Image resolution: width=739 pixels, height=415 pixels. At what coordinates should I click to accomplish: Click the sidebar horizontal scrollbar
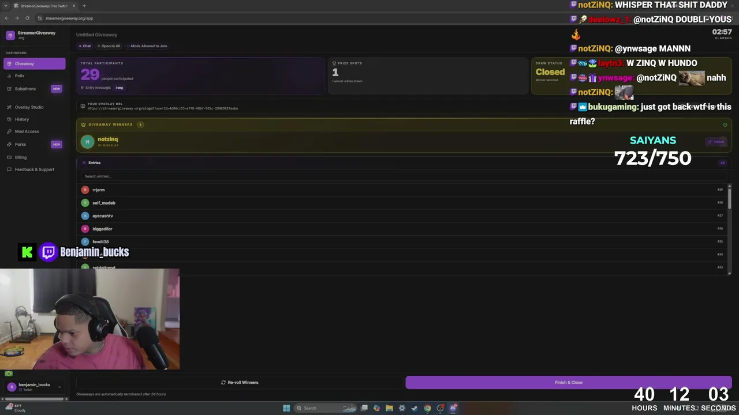(x=35, y=399)
